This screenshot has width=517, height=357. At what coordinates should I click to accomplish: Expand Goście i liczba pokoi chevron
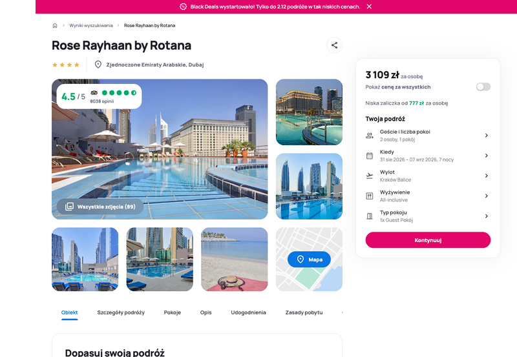pyautogui.click(x=486, y=136)
